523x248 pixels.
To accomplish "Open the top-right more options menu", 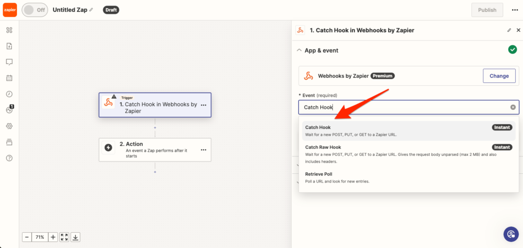I will 511,10.
